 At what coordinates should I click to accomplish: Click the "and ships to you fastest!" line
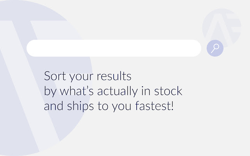[108, 106]
